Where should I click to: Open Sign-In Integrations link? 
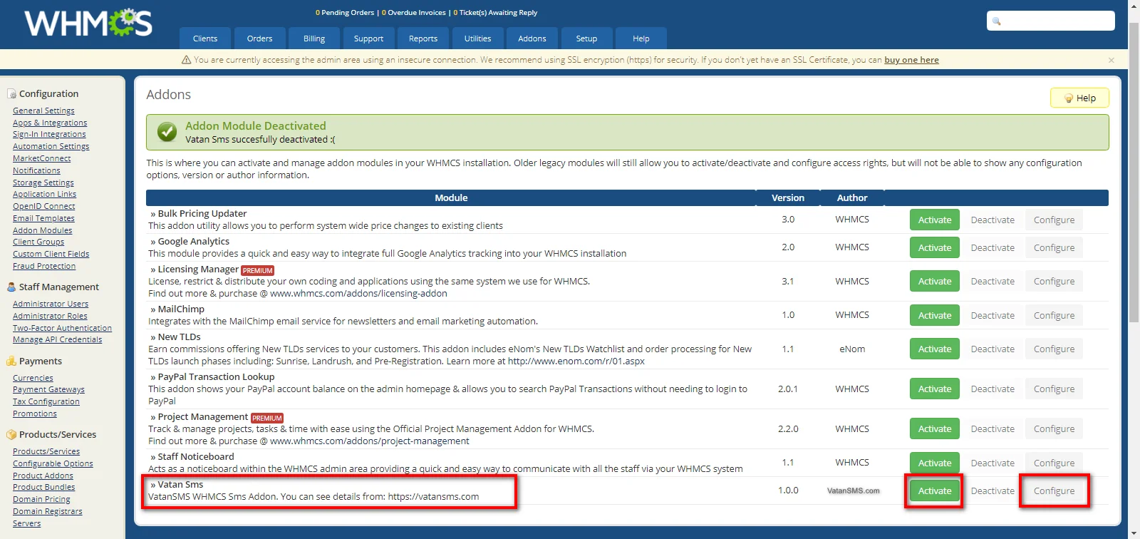pos(49,134)
